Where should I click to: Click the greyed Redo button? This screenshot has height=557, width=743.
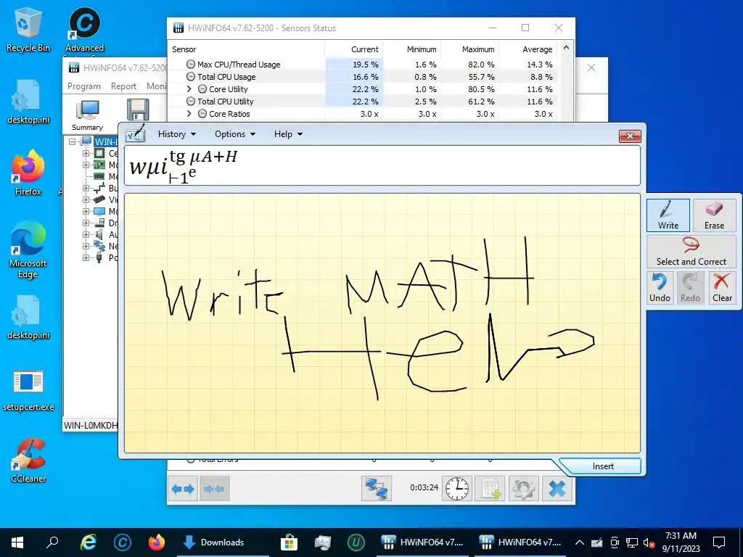690,287
